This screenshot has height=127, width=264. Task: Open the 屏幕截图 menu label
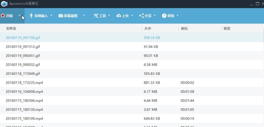click(x=71, y=16)
